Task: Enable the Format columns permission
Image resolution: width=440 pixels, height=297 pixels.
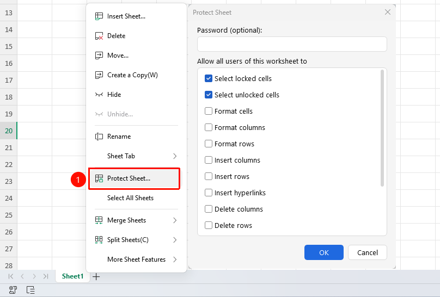Action: pyautogui.click(x=209, y=127)
